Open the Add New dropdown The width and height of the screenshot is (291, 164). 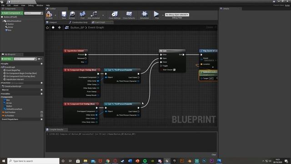pos(7,59)
